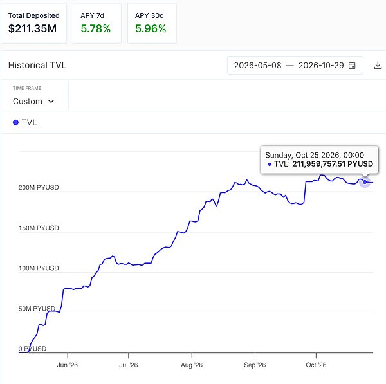Click the tooltip TVL value 211,959,757.51 PYUSD
Viewport: 386px width, 384px height.
coord(333,164)
